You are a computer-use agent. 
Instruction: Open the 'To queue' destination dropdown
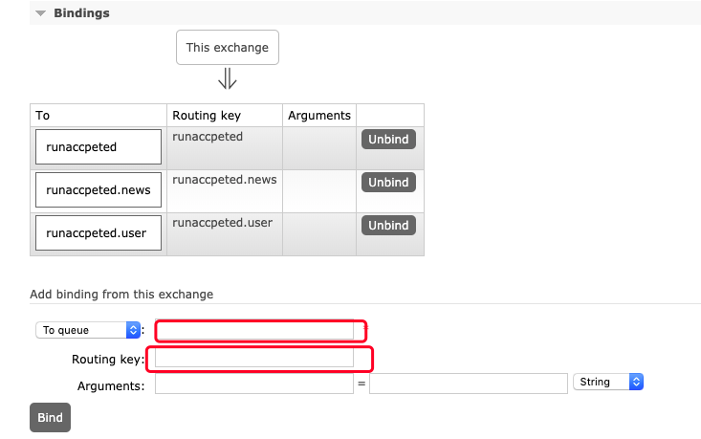tap(87, 330)
